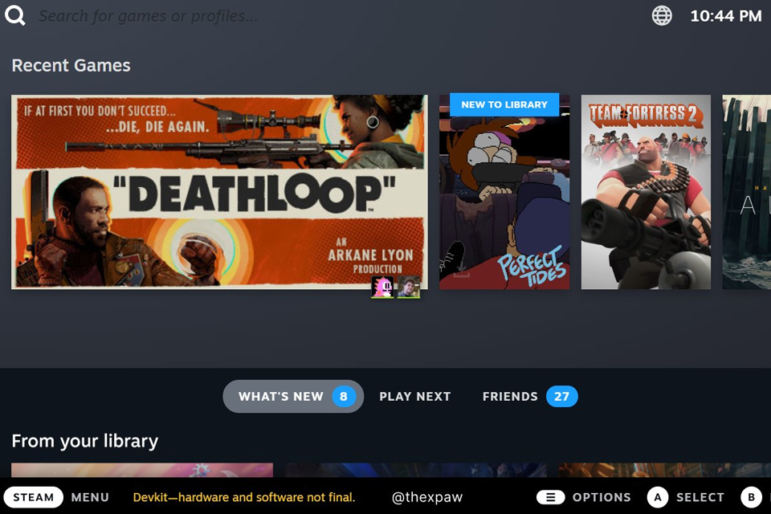Open the Deathloop game banner
Screen dimensions: 771x514
pos(219,192)
